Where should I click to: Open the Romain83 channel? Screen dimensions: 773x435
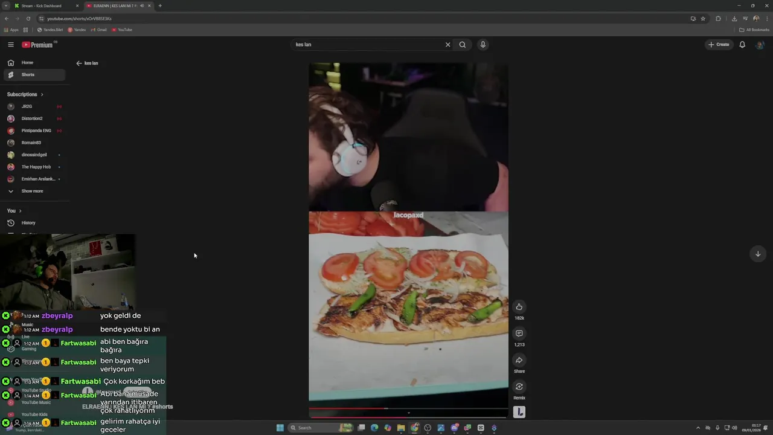click(x=34, y=143)
